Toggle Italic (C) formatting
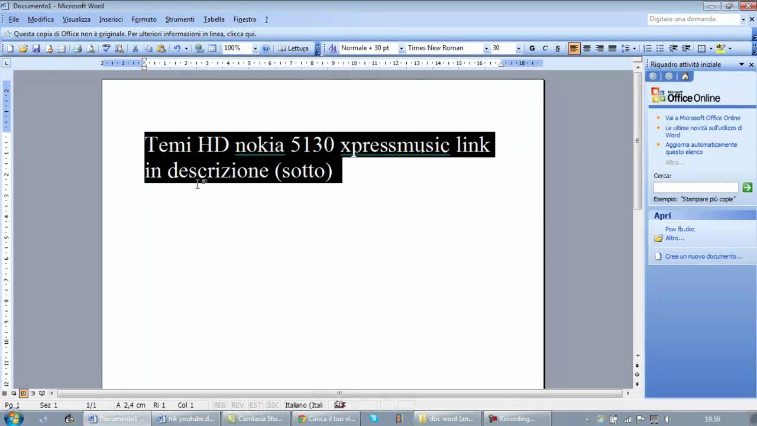Screen dimensions: 757x426 [x=545, y=49]
